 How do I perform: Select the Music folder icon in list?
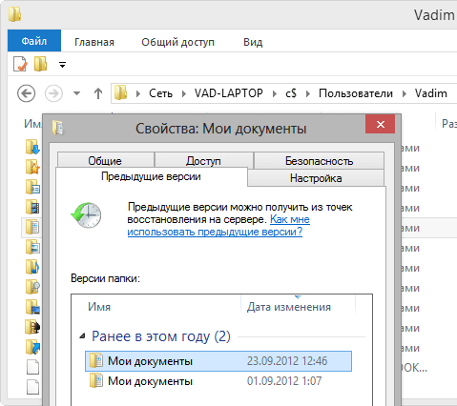pyautogui.click(x=32, y=267)
